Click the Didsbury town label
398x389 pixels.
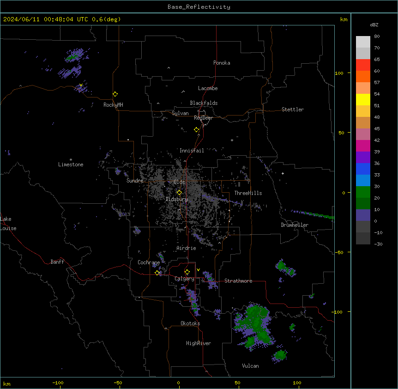177,199
